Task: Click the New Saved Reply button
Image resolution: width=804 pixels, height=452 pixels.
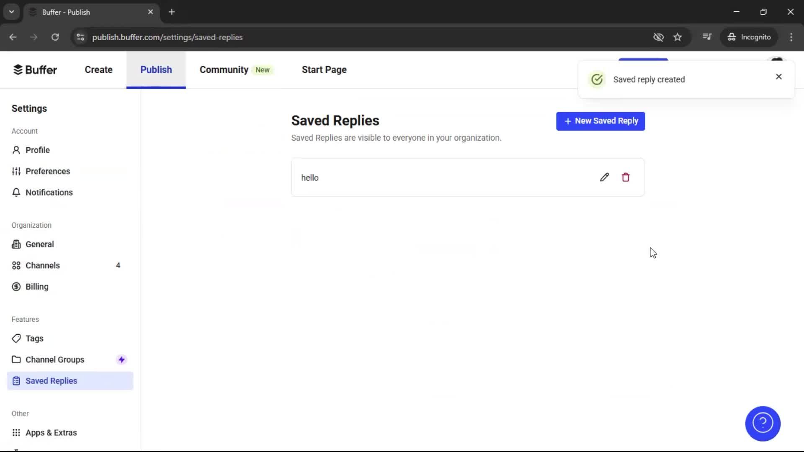Action: pos(600,121)
